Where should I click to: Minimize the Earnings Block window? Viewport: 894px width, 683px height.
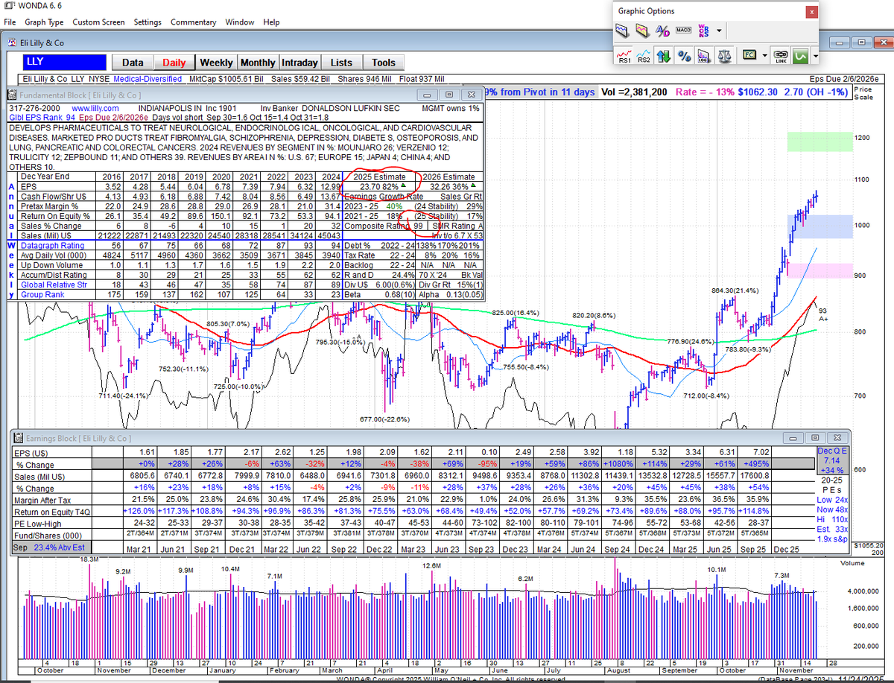[793, 438]
